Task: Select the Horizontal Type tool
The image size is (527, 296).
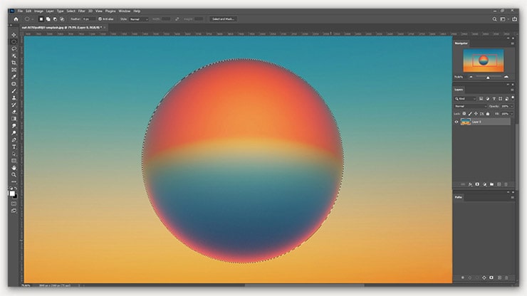Action: pos(14,147)
